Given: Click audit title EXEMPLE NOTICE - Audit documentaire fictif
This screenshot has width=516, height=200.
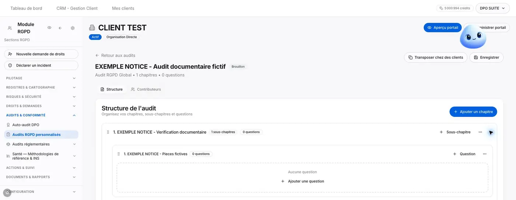Looking at the screenshot, I should tap(160, 67).
